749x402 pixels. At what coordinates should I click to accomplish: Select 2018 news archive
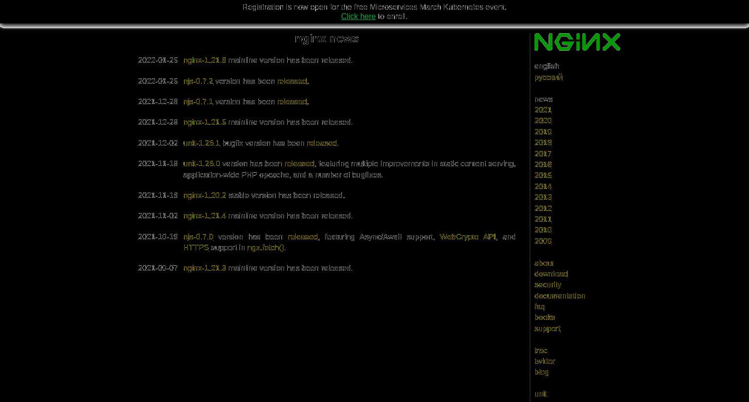(543, 142)
